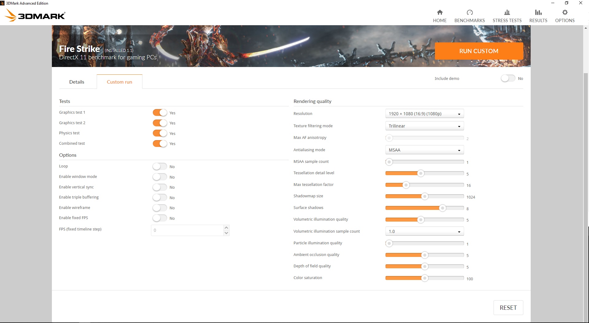The height and width of the screenshot is (323, 589).
Task: Enable fixed FPS toggle
Action: click(x=160, y=218)
